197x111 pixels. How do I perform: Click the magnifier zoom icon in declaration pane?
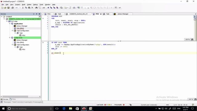pyautogui.click(x=192, y=39)
